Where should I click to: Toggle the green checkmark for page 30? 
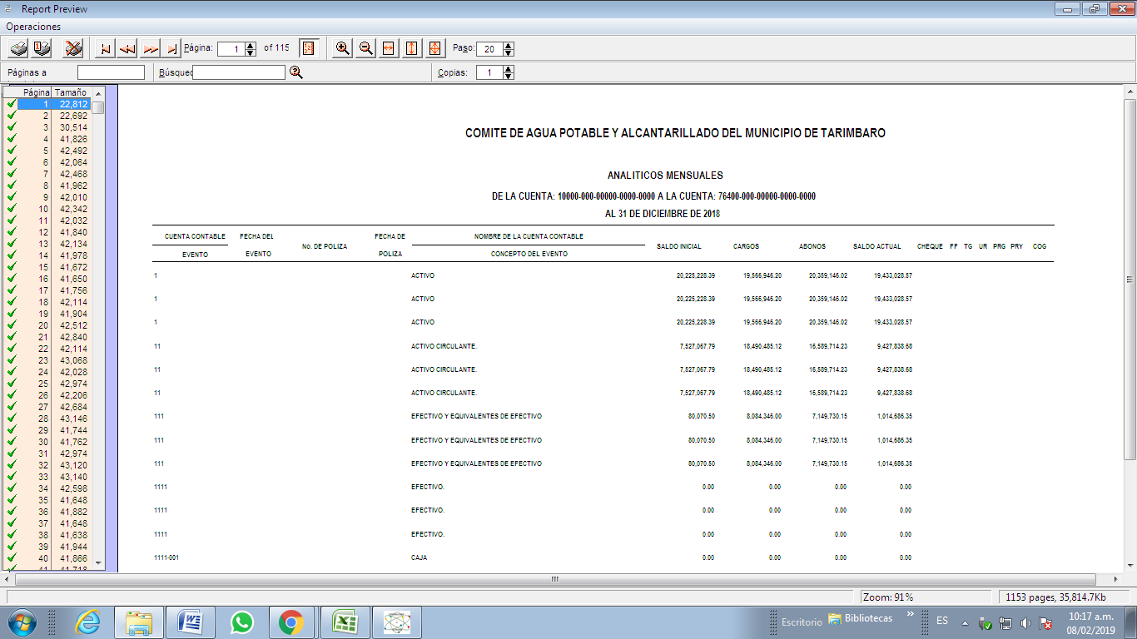click(11, 442)
